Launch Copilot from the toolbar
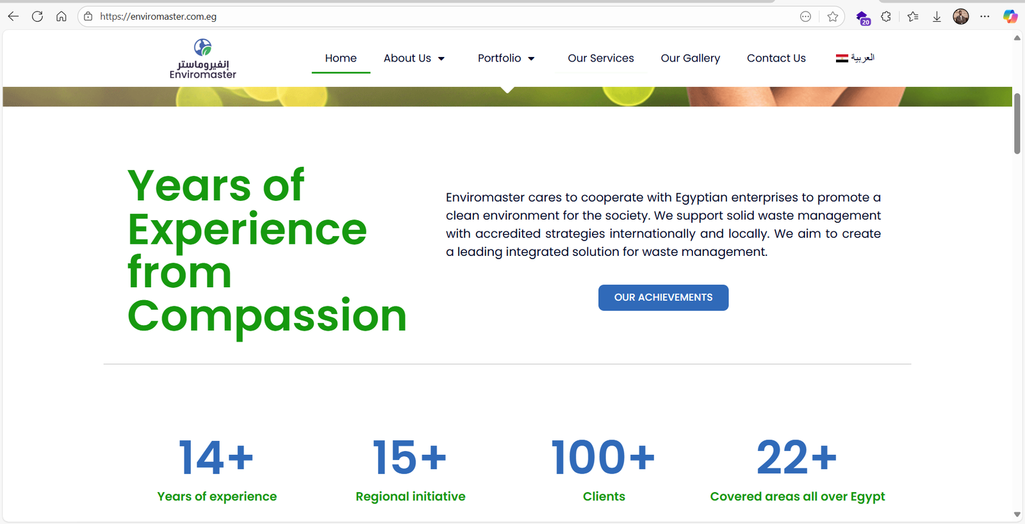 pos(1010,17)
